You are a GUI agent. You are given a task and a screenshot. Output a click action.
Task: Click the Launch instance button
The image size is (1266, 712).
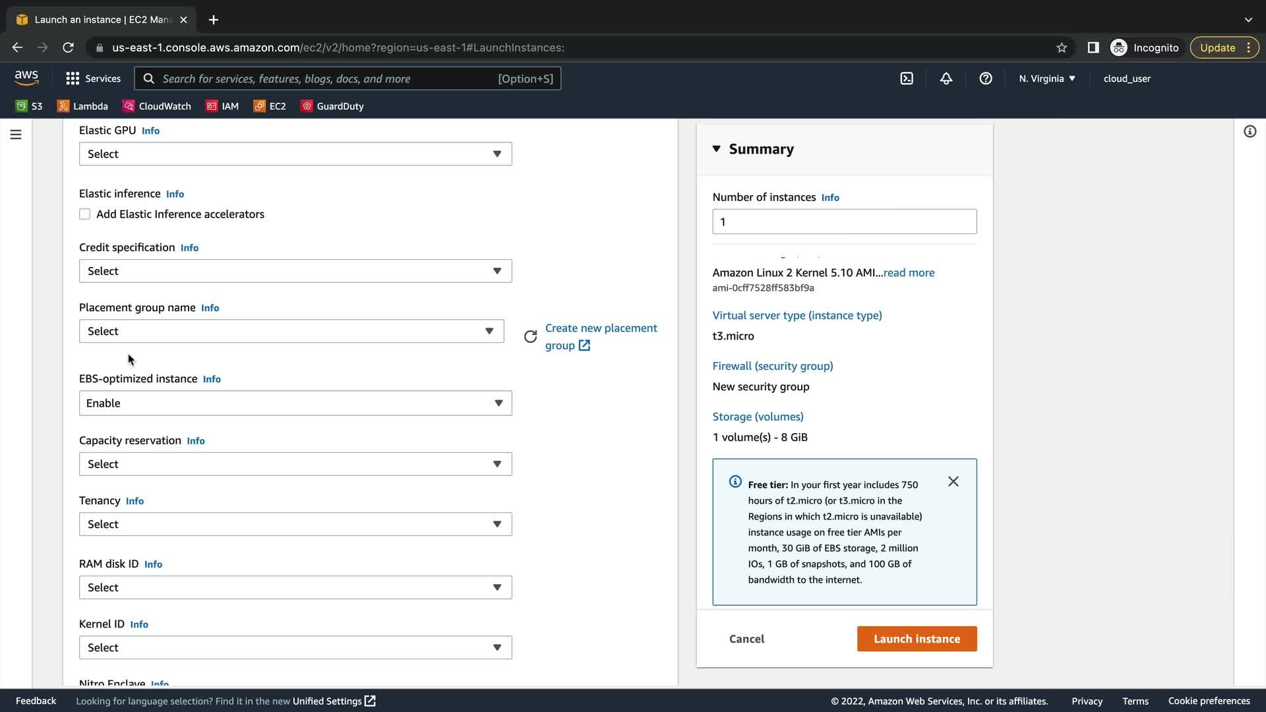(x=917, y=639)
